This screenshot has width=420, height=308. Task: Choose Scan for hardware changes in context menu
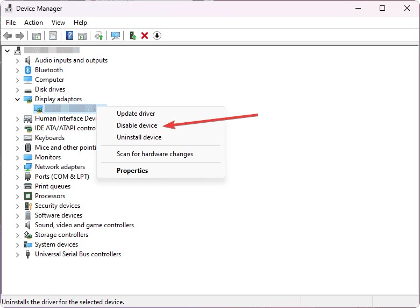pyautogui.click(x=161, y=154)
